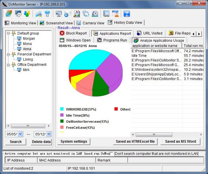Open Analyze Applications Usage sub-tab
Screen dimensions: 208x174
[x=159, y=40]
